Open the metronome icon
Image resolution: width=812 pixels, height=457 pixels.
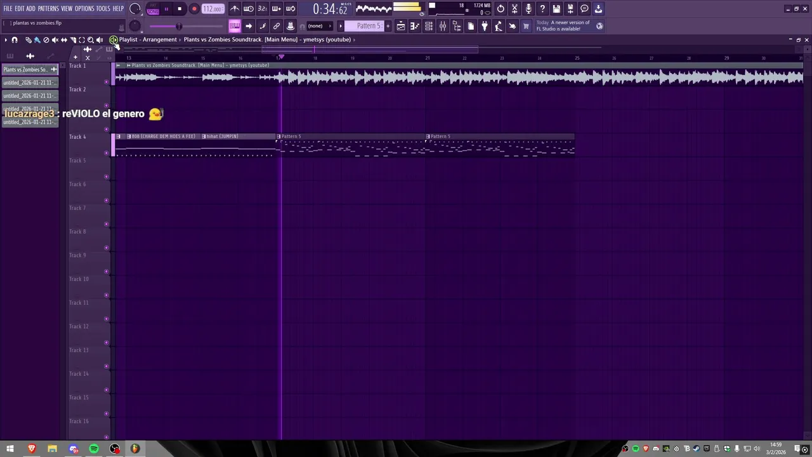point(235,9)
